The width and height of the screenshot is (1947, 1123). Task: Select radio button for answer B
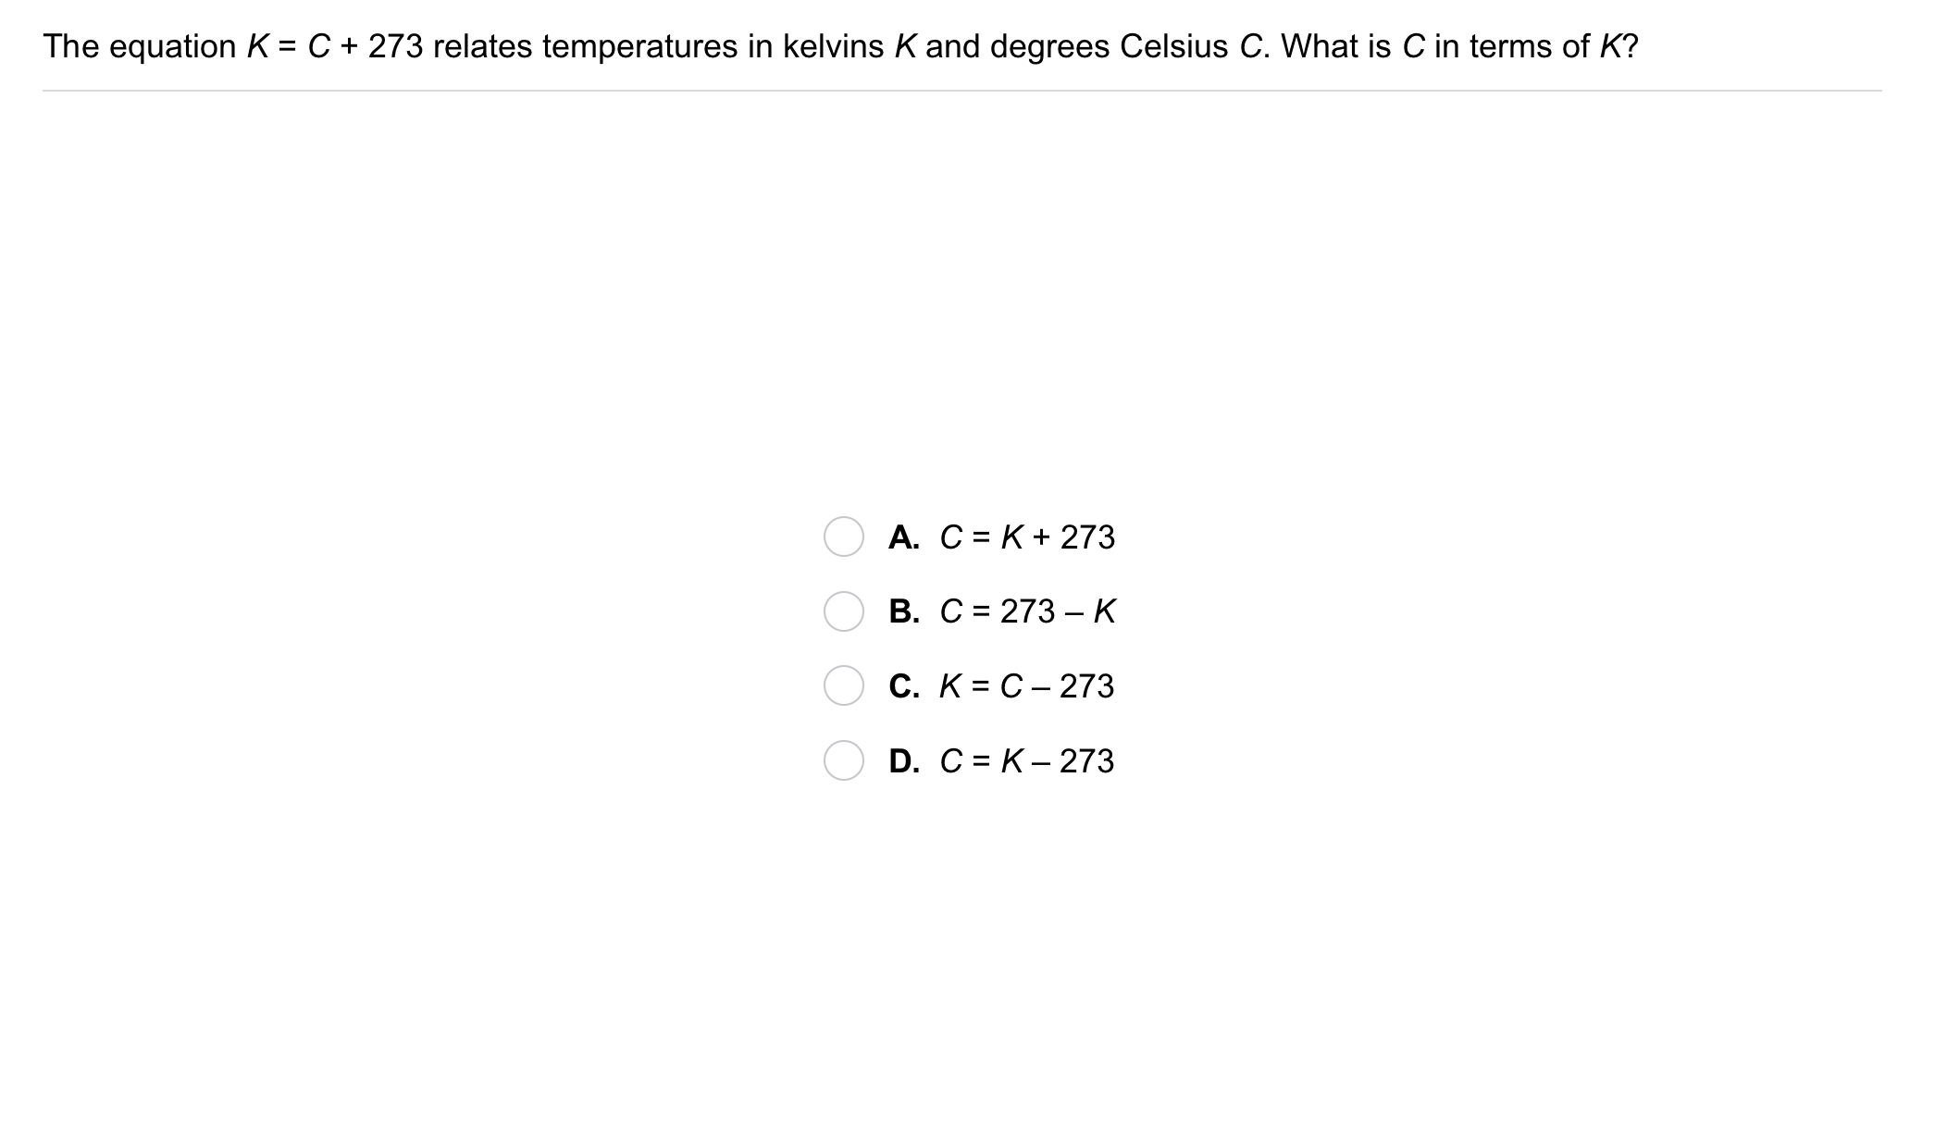pos(843,611)
